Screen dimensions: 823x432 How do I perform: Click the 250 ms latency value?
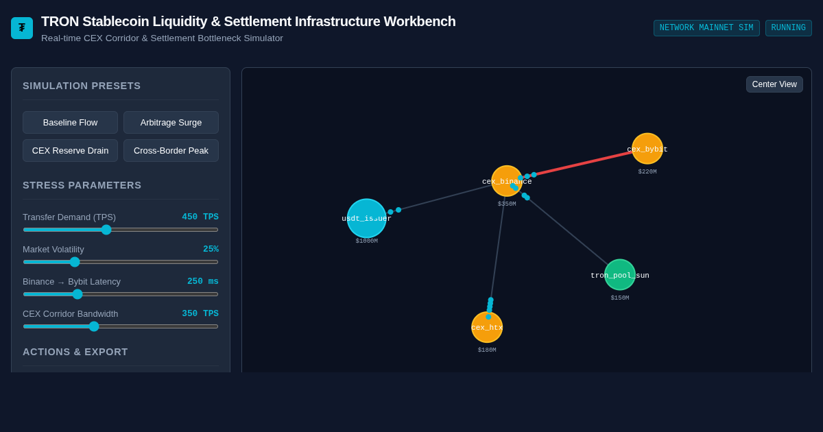(203, 281)
